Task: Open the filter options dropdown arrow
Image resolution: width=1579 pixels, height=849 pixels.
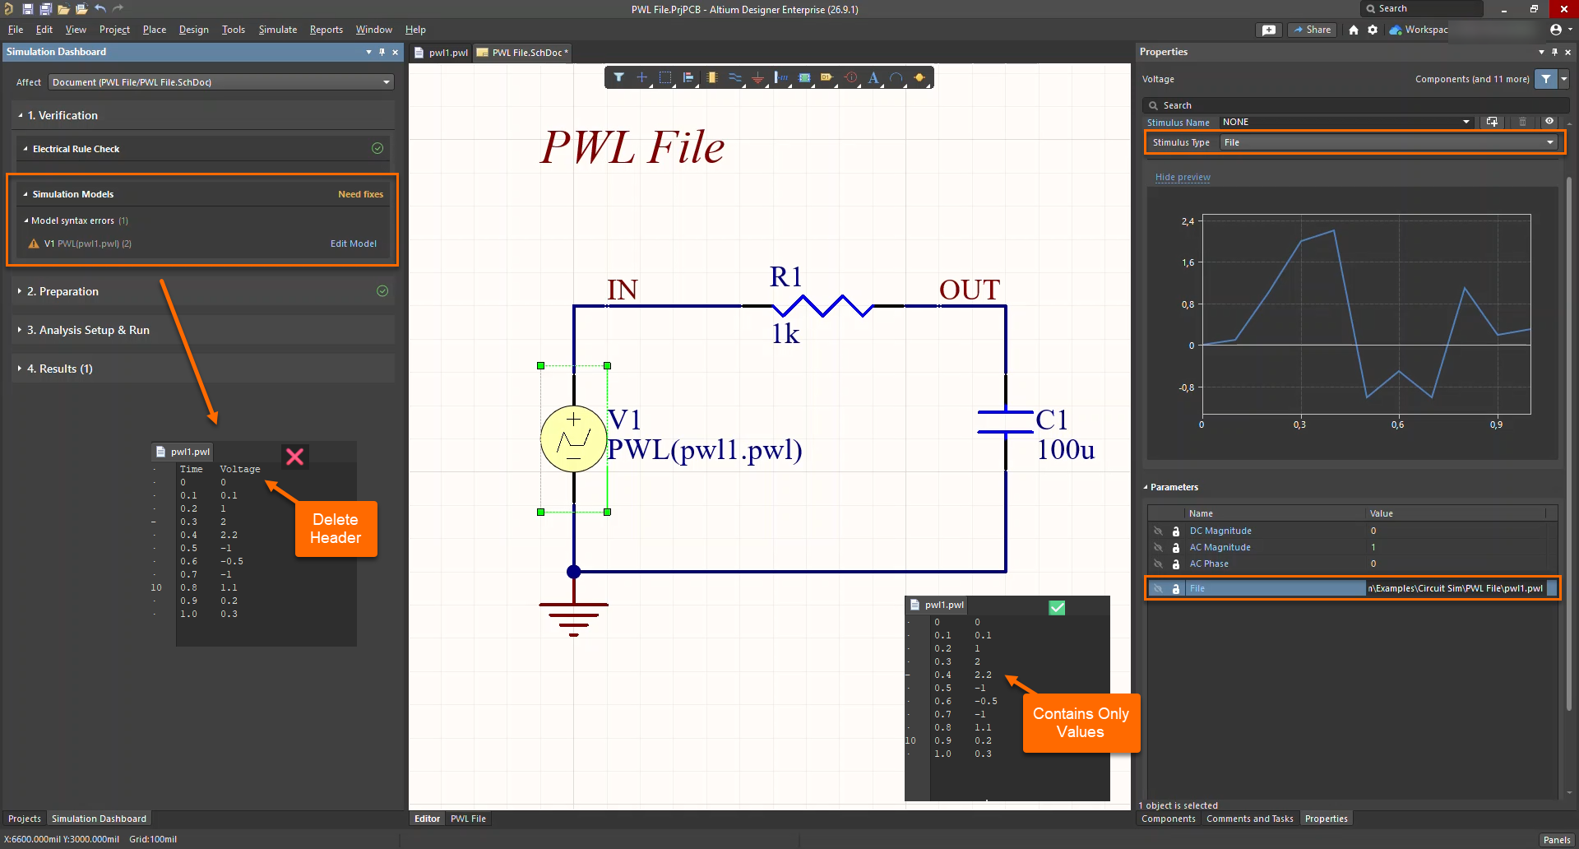Action: coord(1563,79)
